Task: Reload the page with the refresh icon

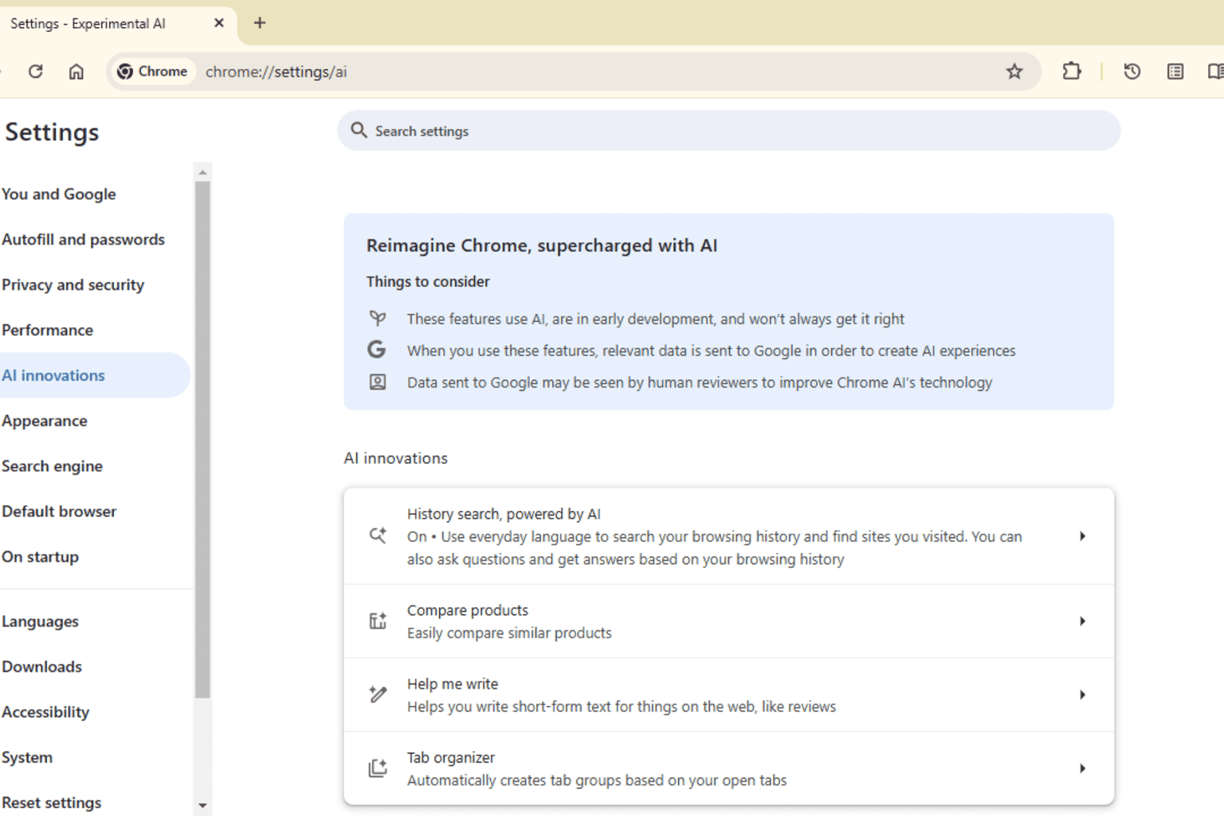Action: click(x=35, y=72)
